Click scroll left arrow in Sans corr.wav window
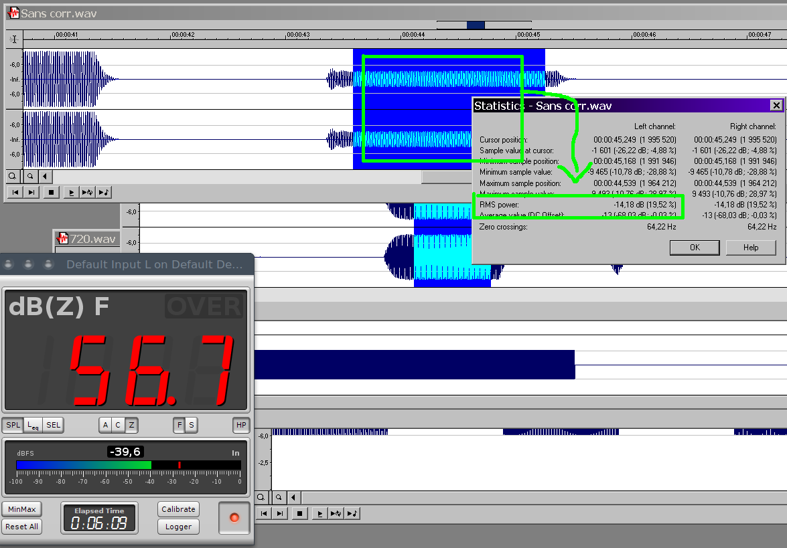Image resolution: width=787 pixels, height=548 pixels. pyautogui.click(x=44, y=177)
